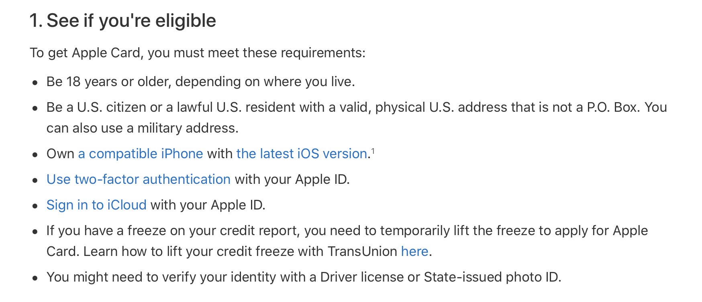
Task: Click the "can also use a military address" line
Action: click(143, 128)
